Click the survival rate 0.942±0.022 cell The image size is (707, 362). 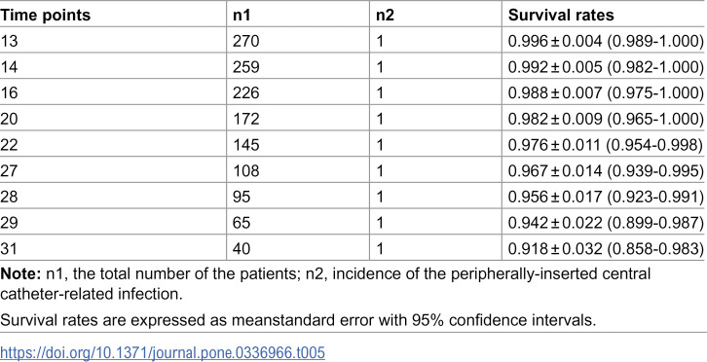click(x=606, y=221)
